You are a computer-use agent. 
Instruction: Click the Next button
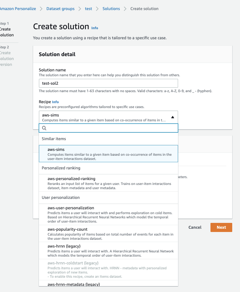click(x=221, y=227)
